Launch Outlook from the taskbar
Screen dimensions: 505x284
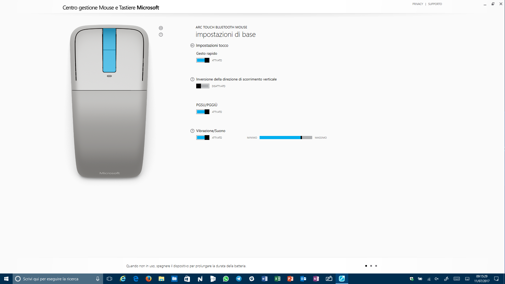tap(303, 279)
